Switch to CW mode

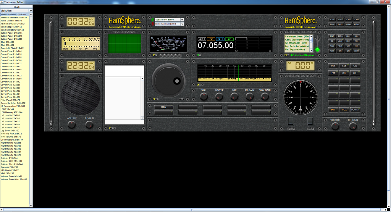click(x=355, y=66)
